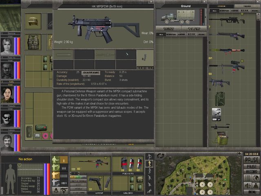
Task: Select the prone posture icon at the bottom
Action: tap(149, 191)
